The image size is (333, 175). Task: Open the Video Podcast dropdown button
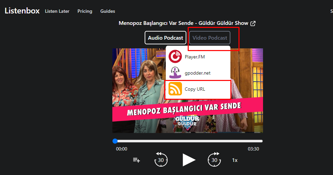coord(210,38)
